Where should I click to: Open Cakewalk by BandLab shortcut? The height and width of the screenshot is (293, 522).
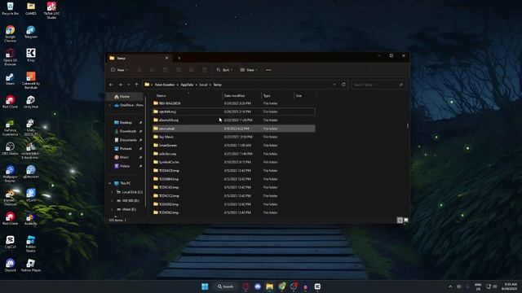pos(31,81)
